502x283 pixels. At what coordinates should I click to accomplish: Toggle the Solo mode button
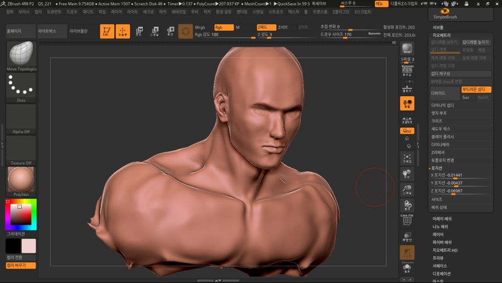(407, 267)
